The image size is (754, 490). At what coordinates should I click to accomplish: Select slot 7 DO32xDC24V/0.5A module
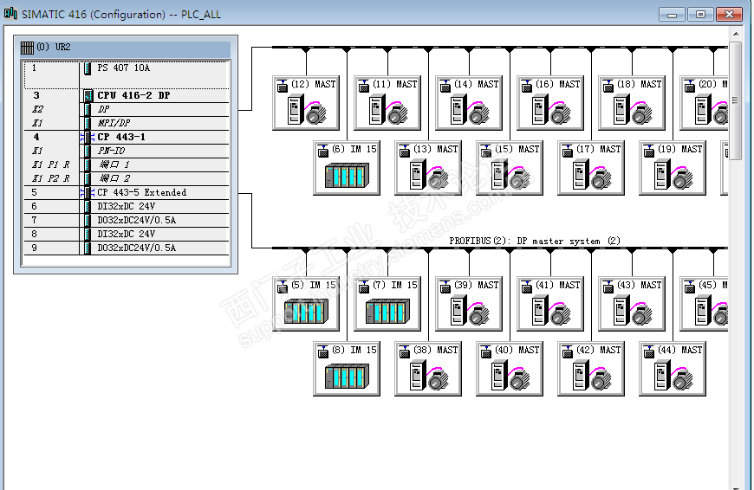126,221
